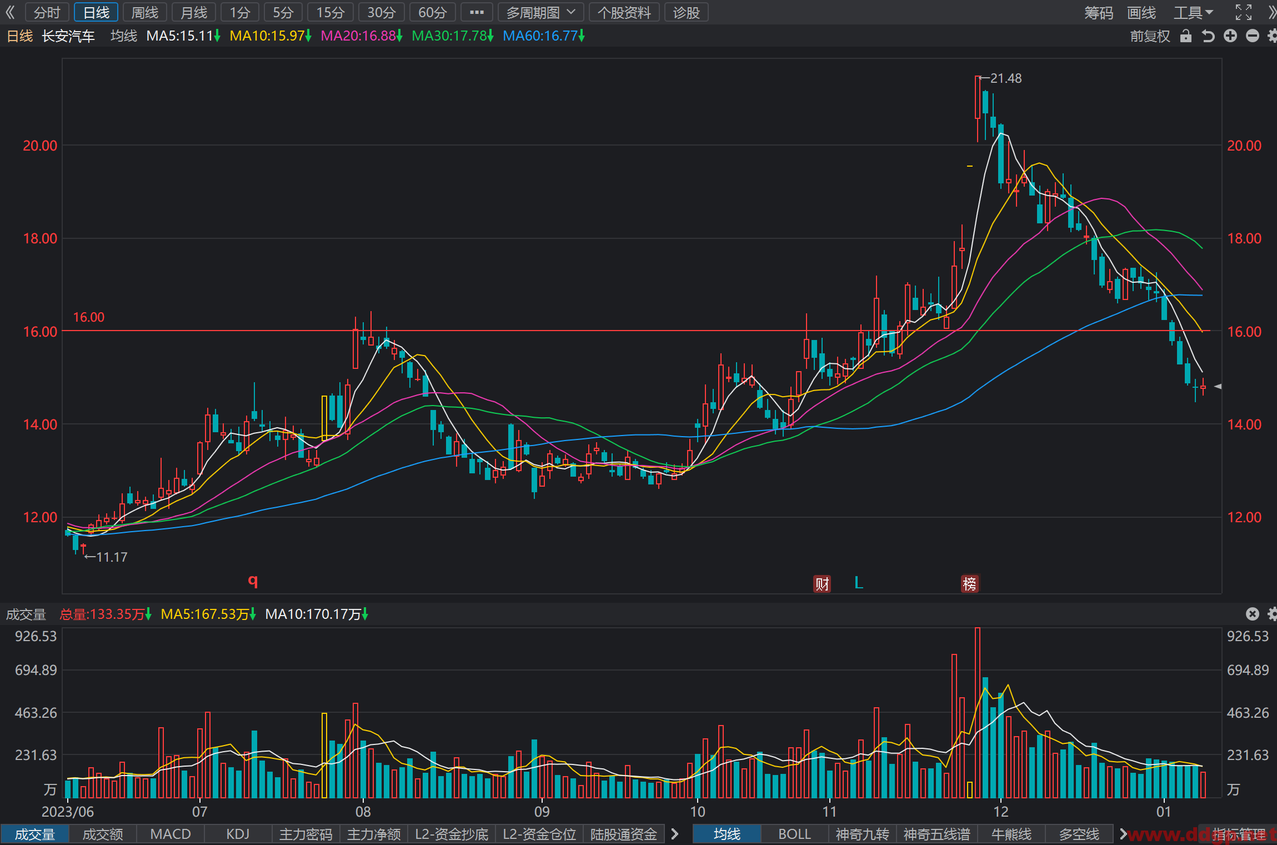Switch to 分时 intraday view
Viewport: 1277px width, 845px height.
click(47, 12)
